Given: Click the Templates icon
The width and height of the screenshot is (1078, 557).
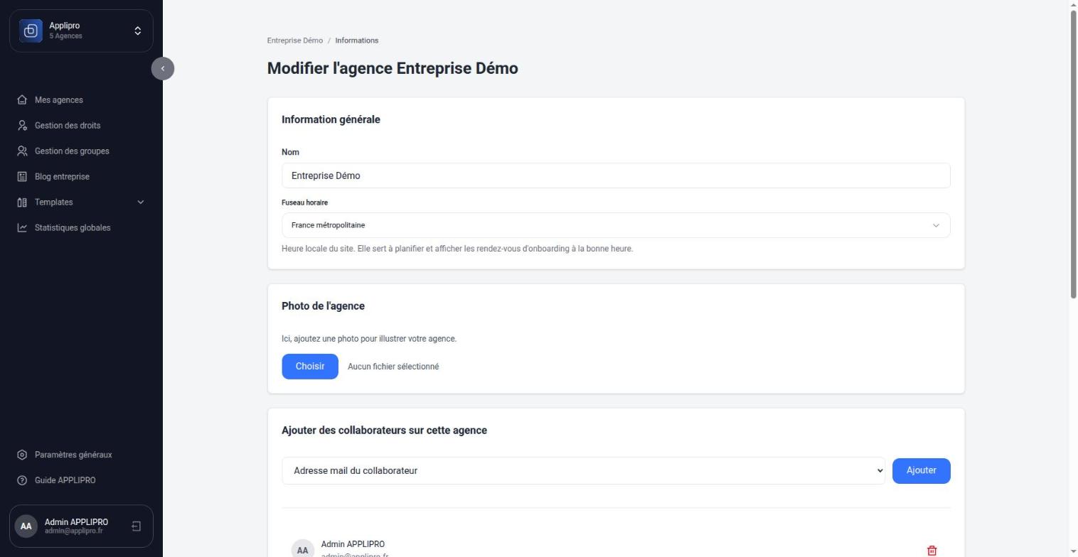Looking at the screenshot, I should coord(22,202).
